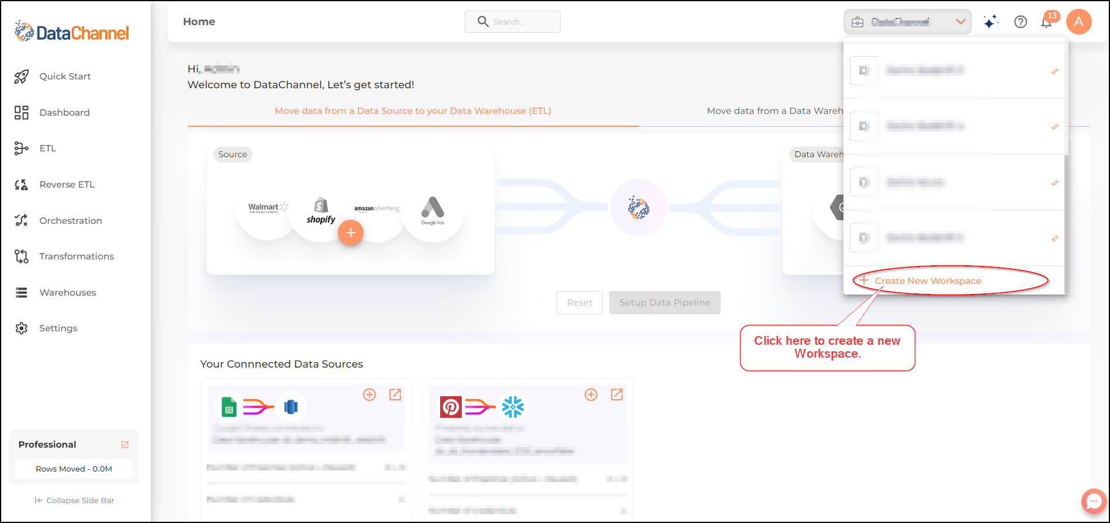Open the user avatar menu
1110x523 pixels.
[x=1079, y=22]
